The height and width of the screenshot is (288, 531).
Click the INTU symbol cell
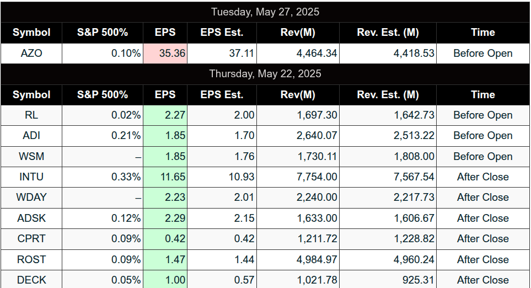[x=31, y=177]
